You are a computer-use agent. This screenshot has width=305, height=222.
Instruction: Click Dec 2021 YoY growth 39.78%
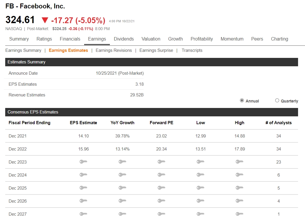[x=122, y=136]
